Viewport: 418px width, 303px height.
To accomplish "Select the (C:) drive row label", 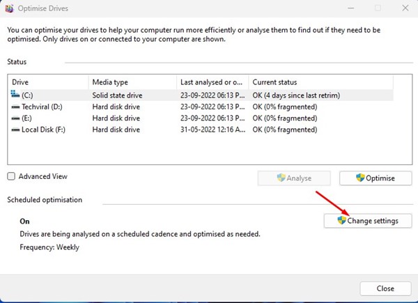I will (27, 95).
